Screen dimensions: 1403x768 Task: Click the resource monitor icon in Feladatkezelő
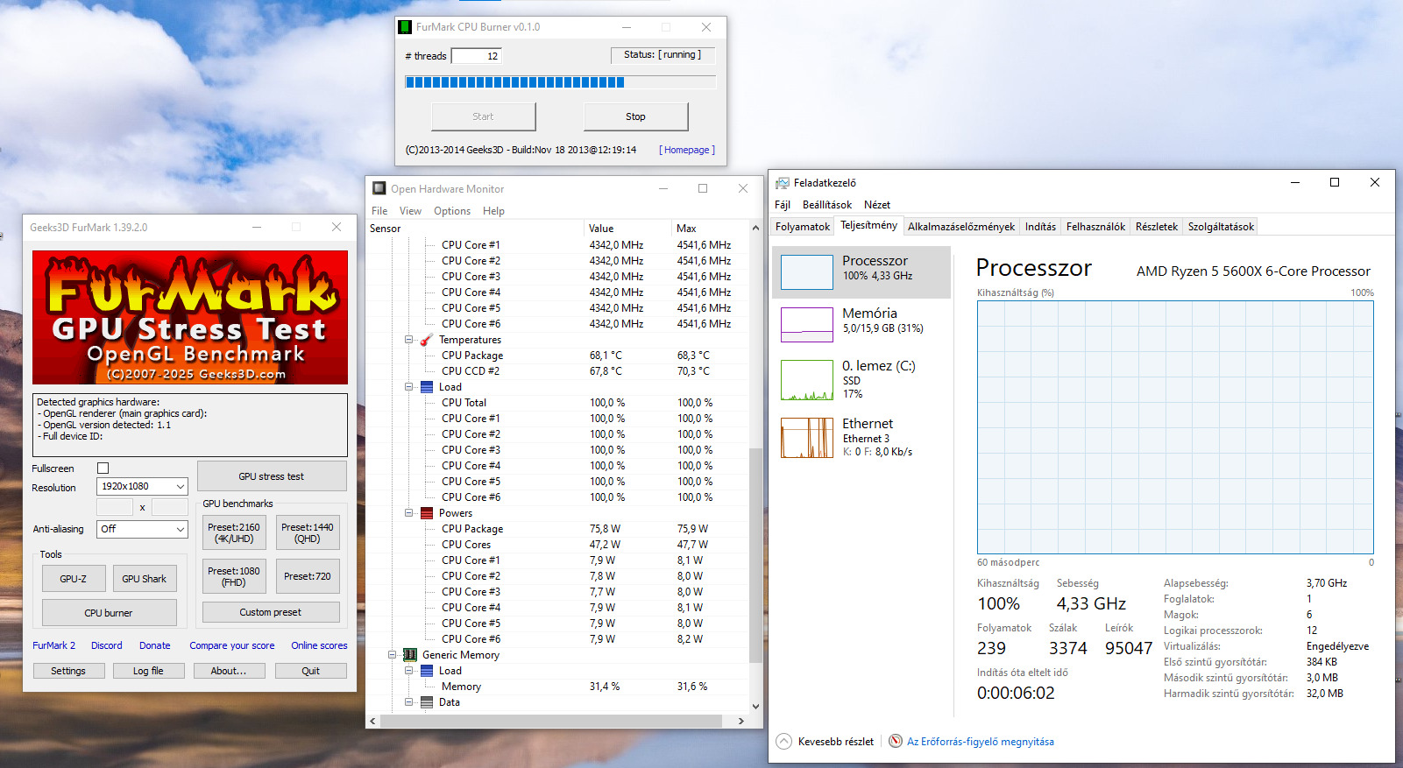click(896, 742)
